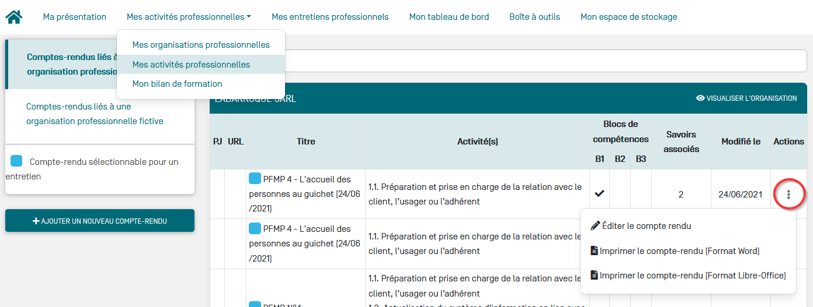Select Mes organisations professionnelles from dropdown
The image size is (813, 307).
click(201, 45)
